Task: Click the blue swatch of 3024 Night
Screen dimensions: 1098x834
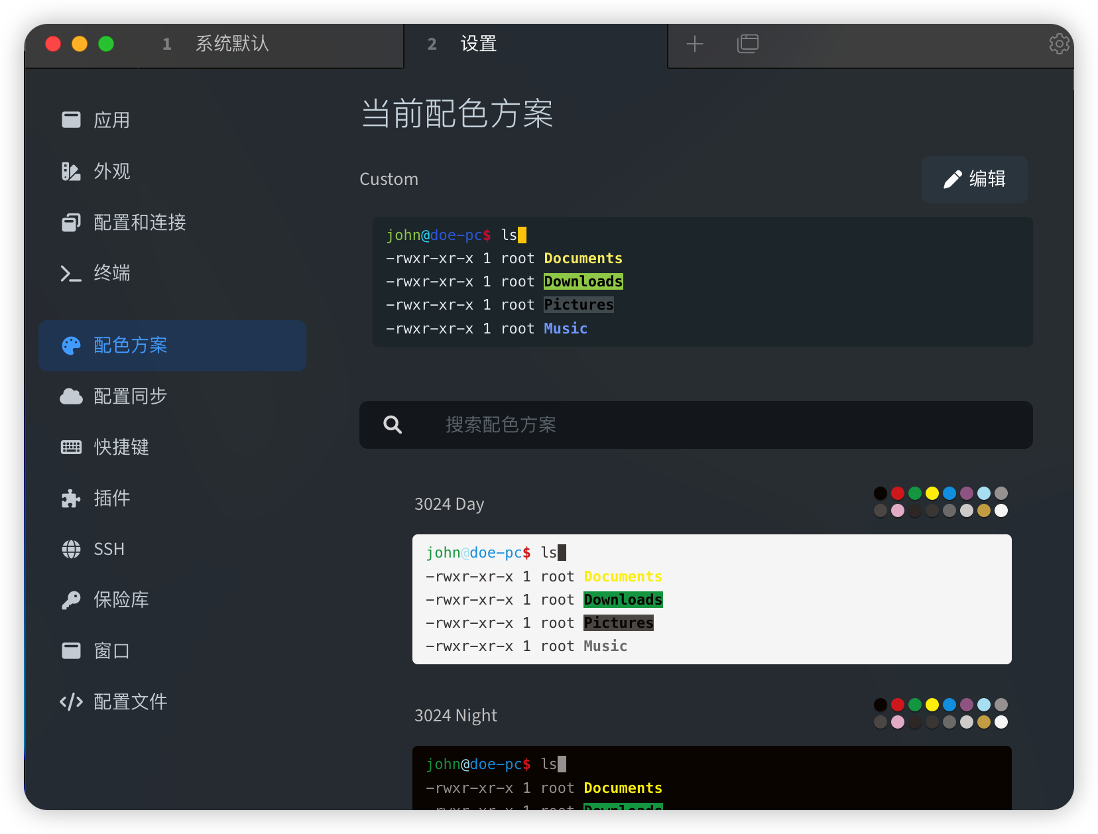Action: pyautogui.click(x=949, y=705)
